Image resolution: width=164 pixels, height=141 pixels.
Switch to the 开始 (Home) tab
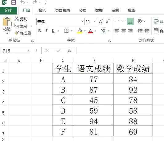(x=26, y=10)
